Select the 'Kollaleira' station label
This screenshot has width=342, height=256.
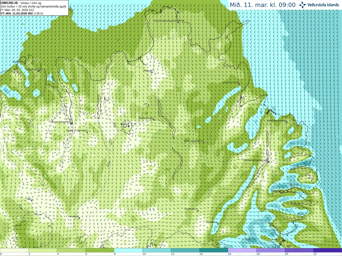click(x=276, y=191)
